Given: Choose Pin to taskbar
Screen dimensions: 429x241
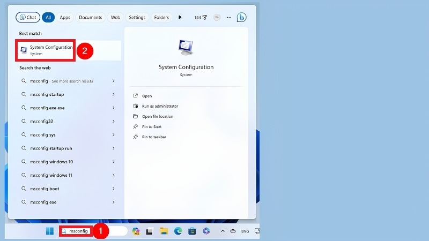Looking at the screenshot, I should coord(154,137).
